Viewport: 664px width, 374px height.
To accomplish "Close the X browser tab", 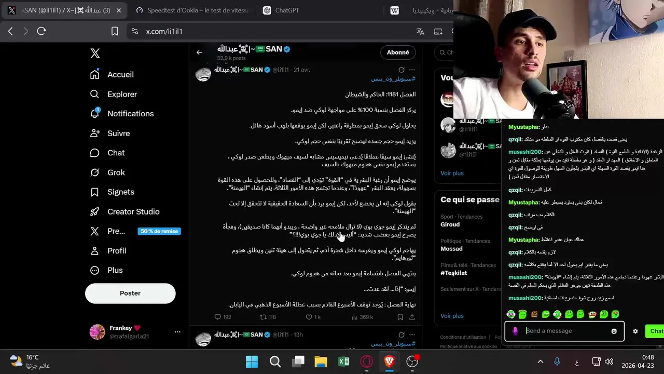I will (x=119, y=10).
